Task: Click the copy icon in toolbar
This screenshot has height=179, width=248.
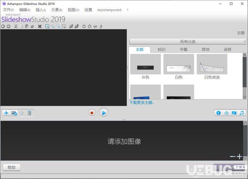Action: click(x=21, y=26)
